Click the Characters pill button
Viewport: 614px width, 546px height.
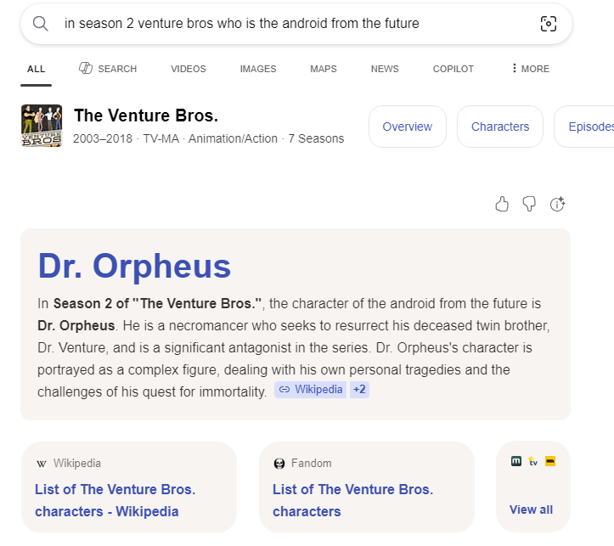pyautogui.click(x=499, y=127)
